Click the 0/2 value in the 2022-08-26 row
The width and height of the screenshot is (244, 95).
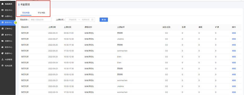click(166, 45)
